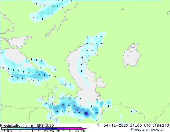
Task: Click the '[mm]' unit label
Action: tap(30, 126)
